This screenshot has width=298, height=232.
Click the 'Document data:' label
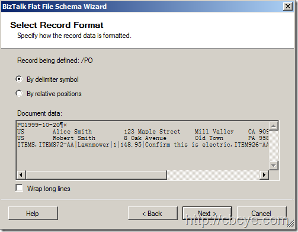click(x=40, y=113)
